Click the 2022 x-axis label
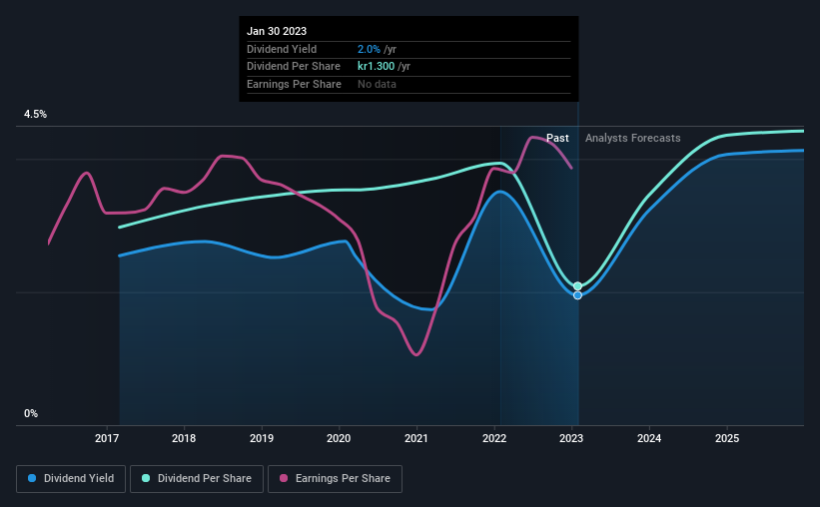This screenshot has height=507, width=820. pyautogui.click(x=494, y=438)
